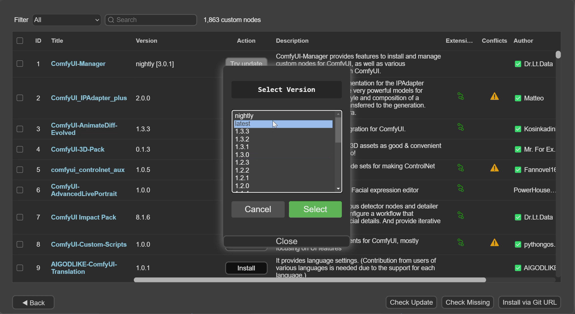Viewport: 575px width, 314px height.
Task: Click the extension link icon for ComfyUI-AdvancedLivePortrait
Action: point(461,188)
